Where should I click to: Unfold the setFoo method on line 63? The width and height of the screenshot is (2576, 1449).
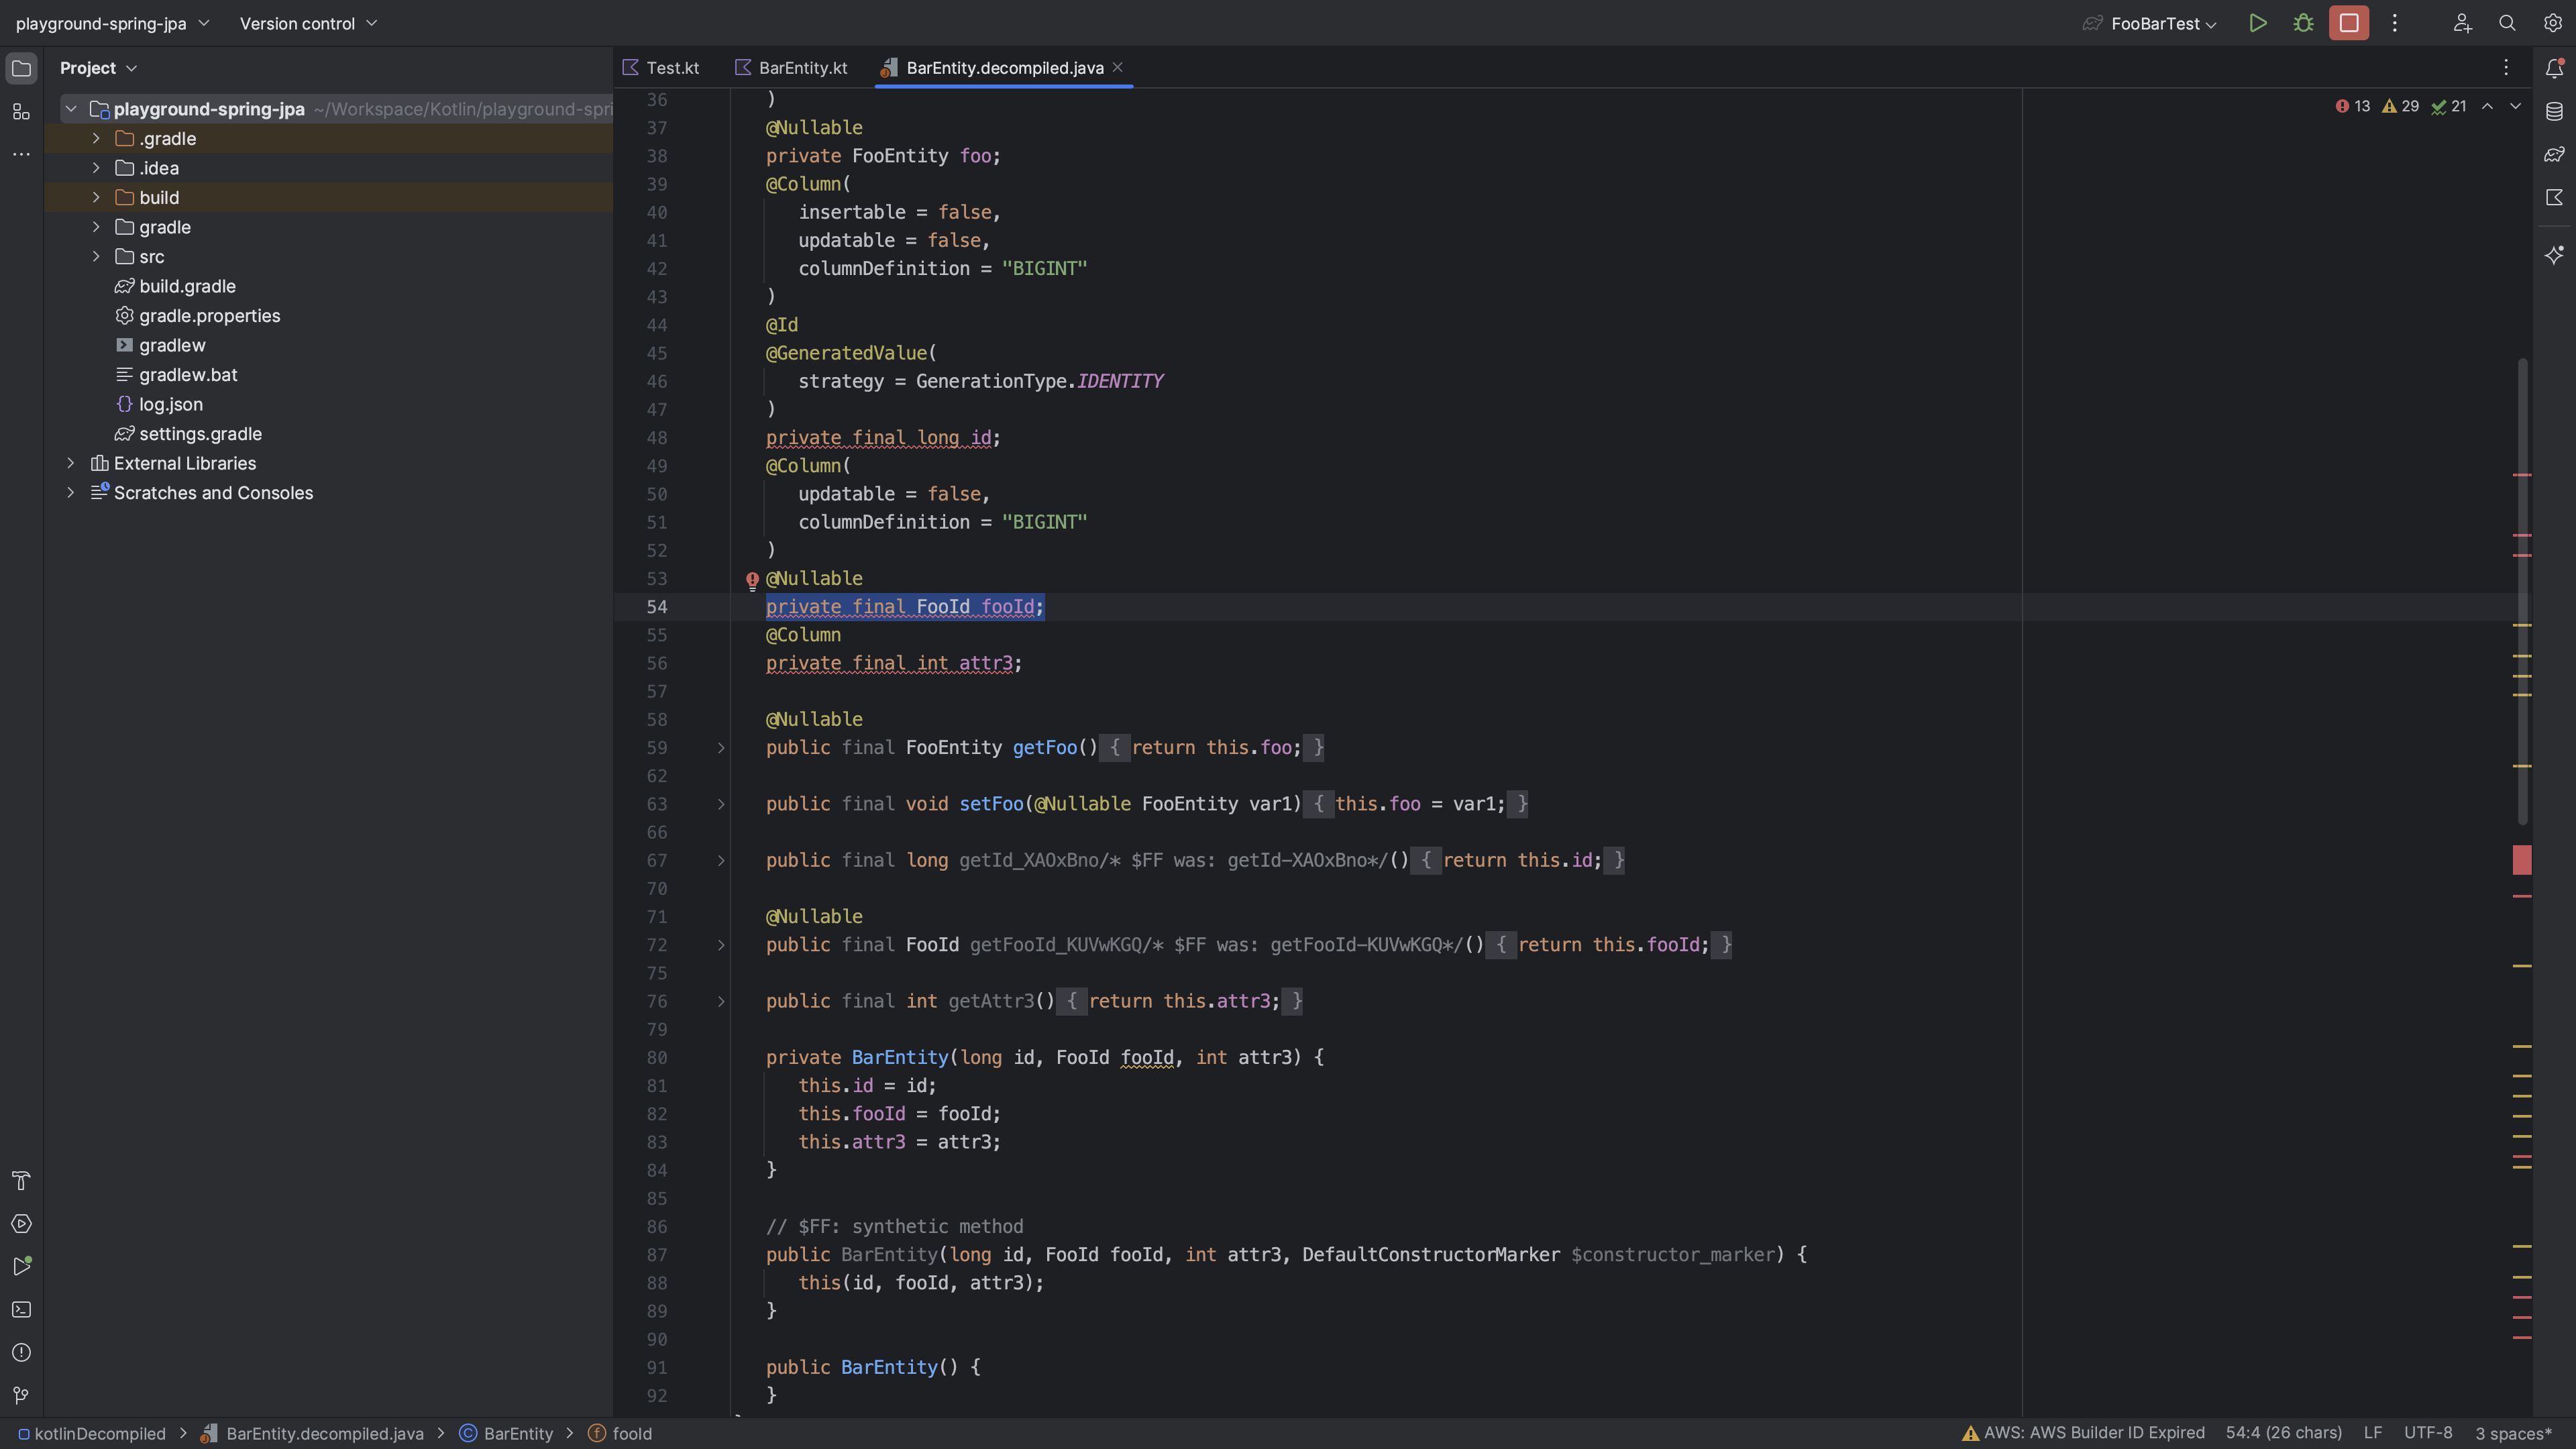click(721, 804)
